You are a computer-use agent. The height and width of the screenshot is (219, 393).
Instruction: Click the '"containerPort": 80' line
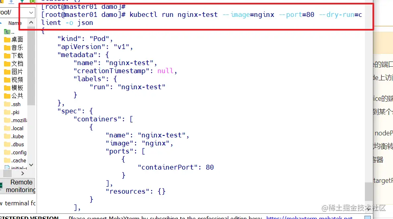176,167
